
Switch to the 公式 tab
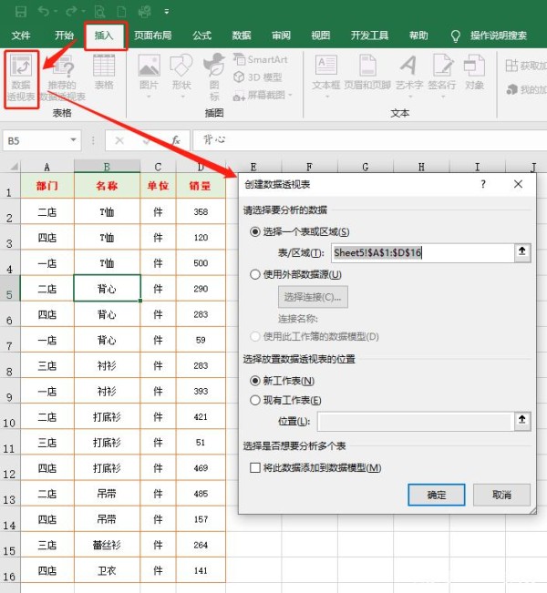(201, 36)
